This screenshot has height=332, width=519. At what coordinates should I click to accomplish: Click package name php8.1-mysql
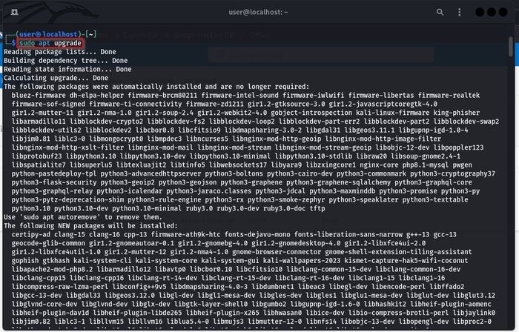pos(426,165)
